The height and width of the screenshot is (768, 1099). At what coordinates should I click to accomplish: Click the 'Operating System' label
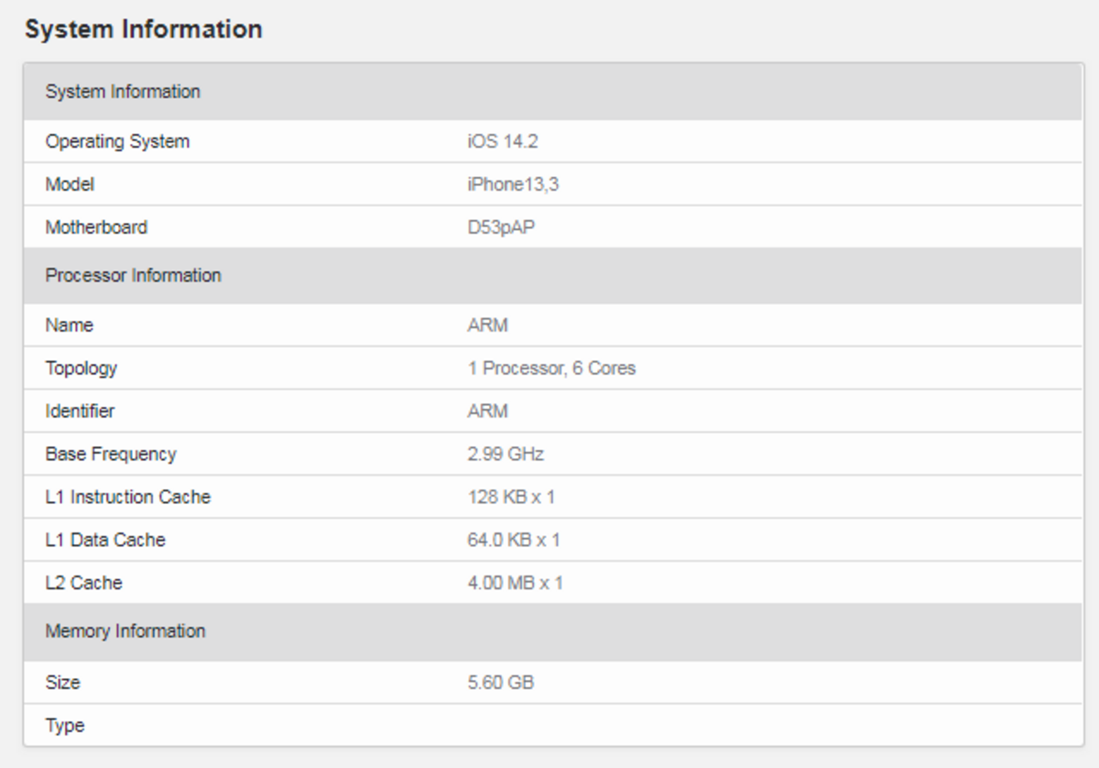(117, 142)
